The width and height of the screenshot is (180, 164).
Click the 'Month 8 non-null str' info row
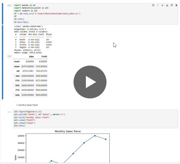(x=32, y=40)
